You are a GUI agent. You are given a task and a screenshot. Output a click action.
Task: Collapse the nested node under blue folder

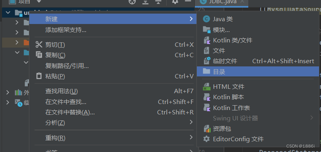point(26,62)
